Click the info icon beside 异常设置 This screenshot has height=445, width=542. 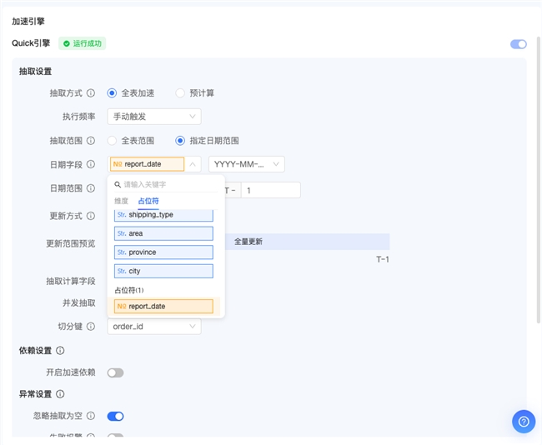point(60,394)
